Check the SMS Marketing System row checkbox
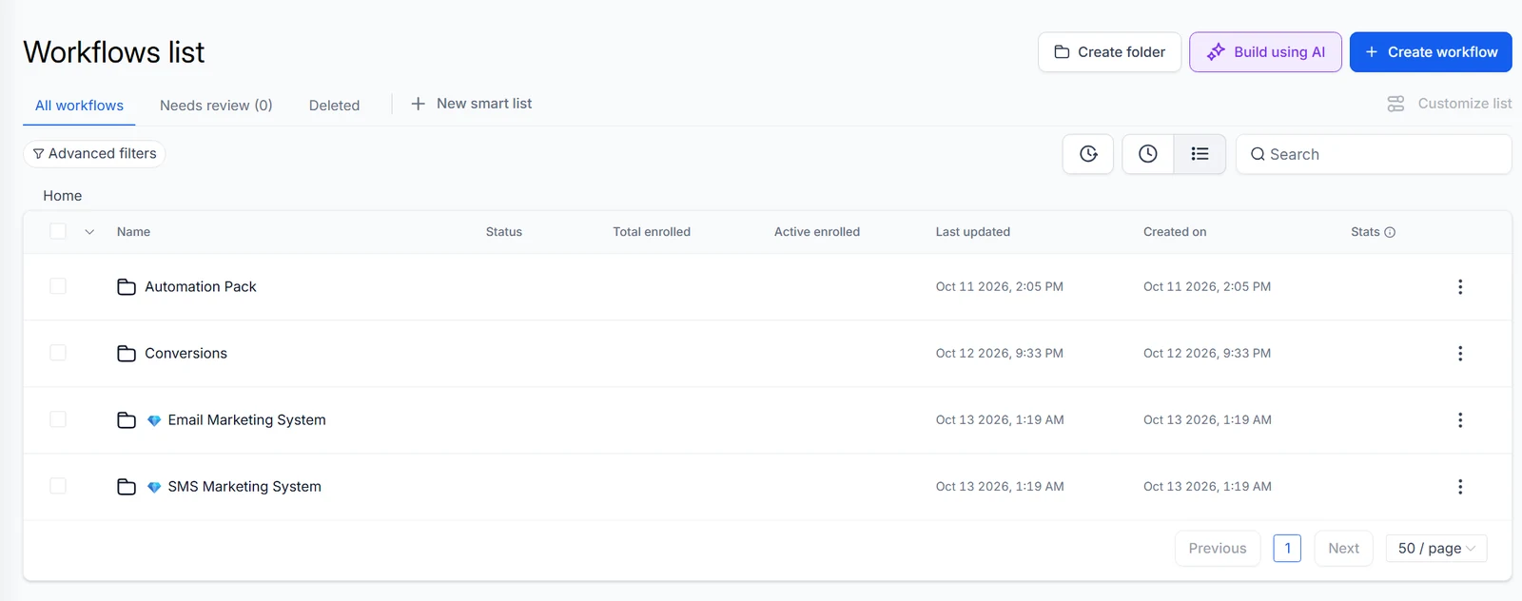 58,486
